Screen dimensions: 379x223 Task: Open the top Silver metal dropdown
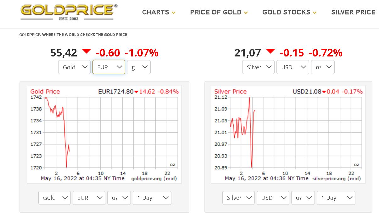(x=258, y=67)
